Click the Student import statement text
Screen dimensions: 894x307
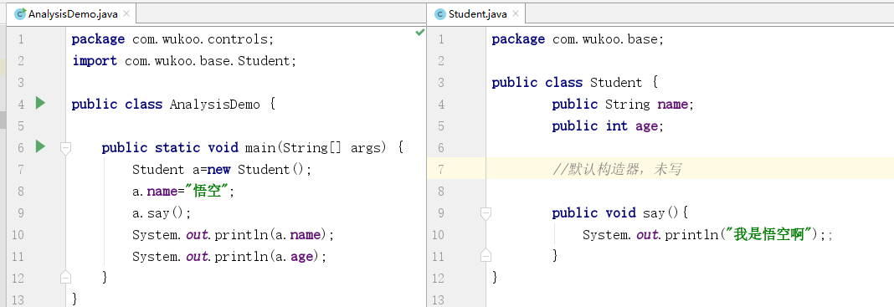pos(184,61)
